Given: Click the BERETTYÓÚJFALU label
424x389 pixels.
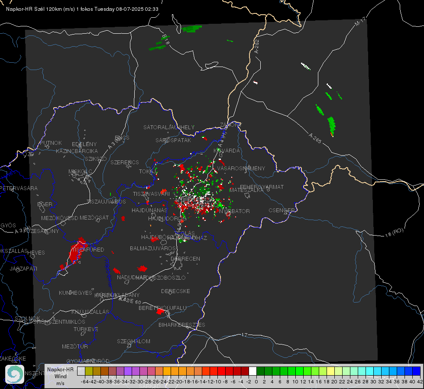Looking at the screenshot, I should tap(162, 308).
